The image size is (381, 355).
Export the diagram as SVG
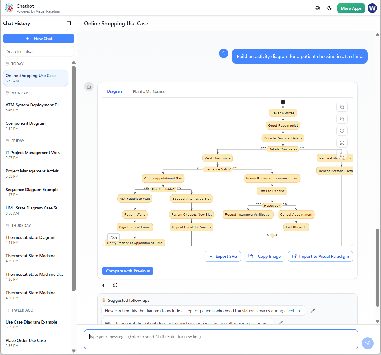click(x=223, y=257)
